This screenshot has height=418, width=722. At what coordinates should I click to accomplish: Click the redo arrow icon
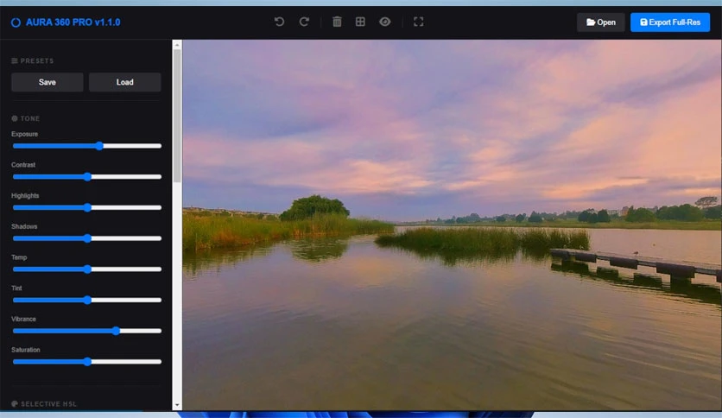pyautogui.click(x=304, y=22)
